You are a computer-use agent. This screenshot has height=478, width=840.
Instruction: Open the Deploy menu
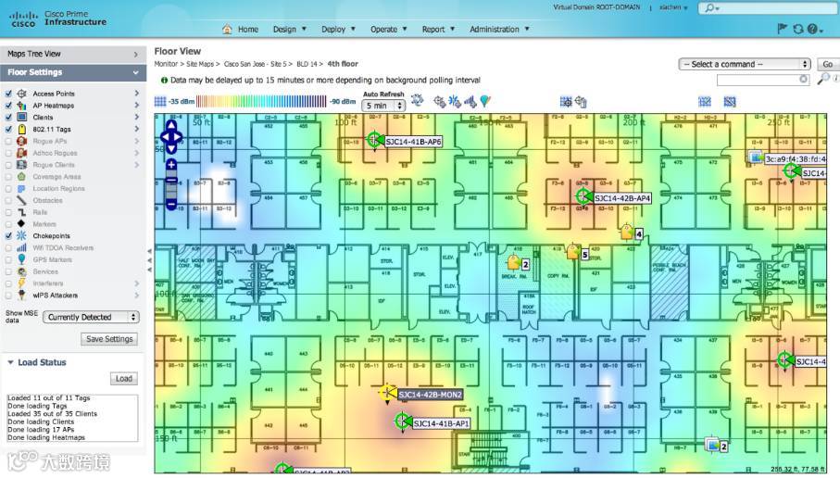coord(338,29)
